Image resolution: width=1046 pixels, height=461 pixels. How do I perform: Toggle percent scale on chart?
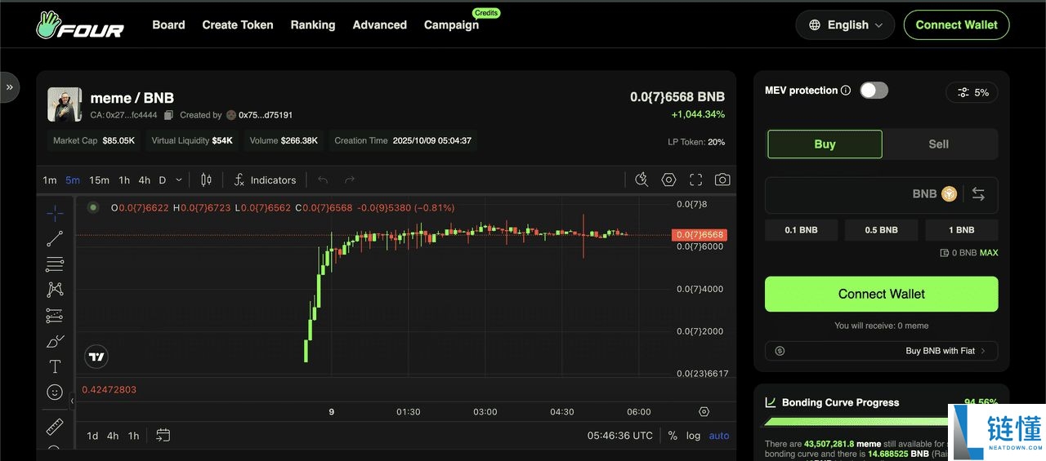click(x=673, y=435)
